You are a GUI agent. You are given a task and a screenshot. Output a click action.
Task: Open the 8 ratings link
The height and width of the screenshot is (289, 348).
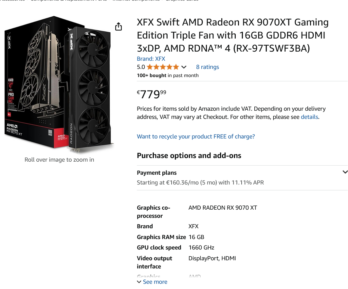pos(207,67)
